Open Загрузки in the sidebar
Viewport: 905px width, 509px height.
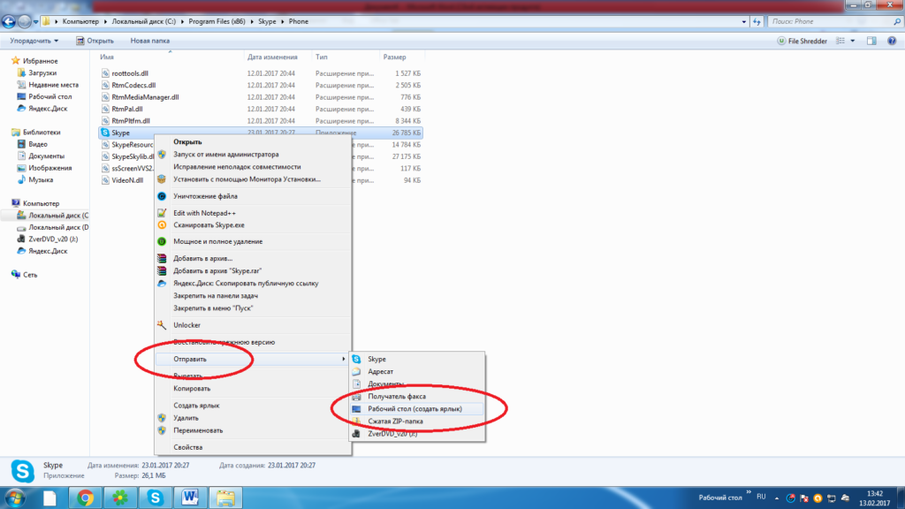pos(42,72)
